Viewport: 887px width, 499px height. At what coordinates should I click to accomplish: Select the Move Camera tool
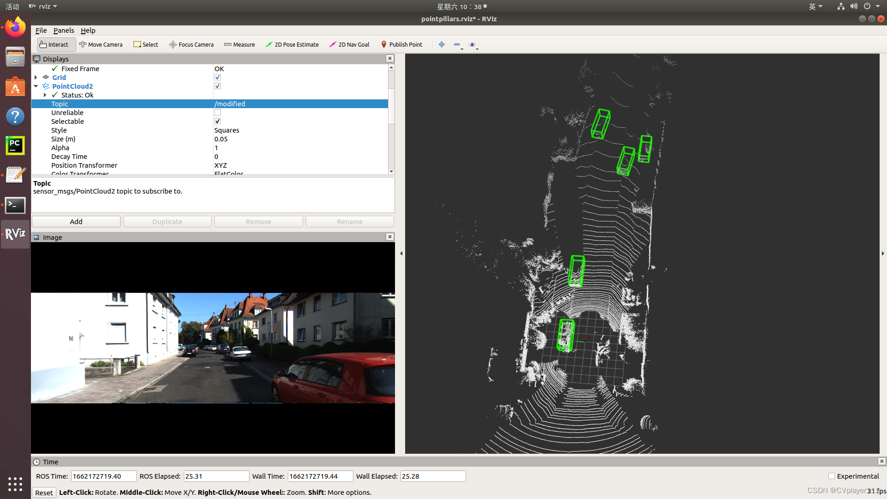pos(101,44)
